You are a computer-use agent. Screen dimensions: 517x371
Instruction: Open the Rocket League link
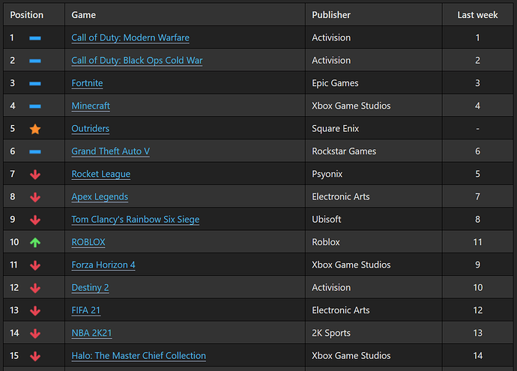point(101,174)
